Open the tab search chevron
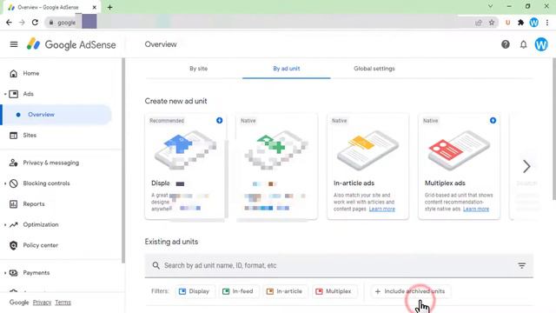This screenshot has height=313, width=556. coord(490,6)
